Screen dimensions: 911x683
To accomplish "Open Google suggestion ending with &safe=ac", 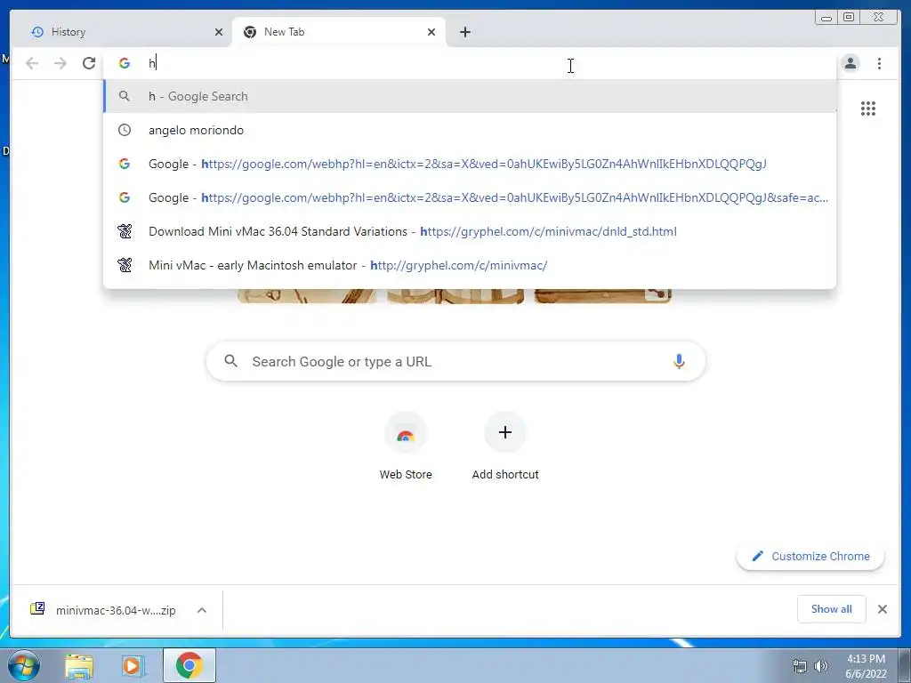I will pos(470,197).
